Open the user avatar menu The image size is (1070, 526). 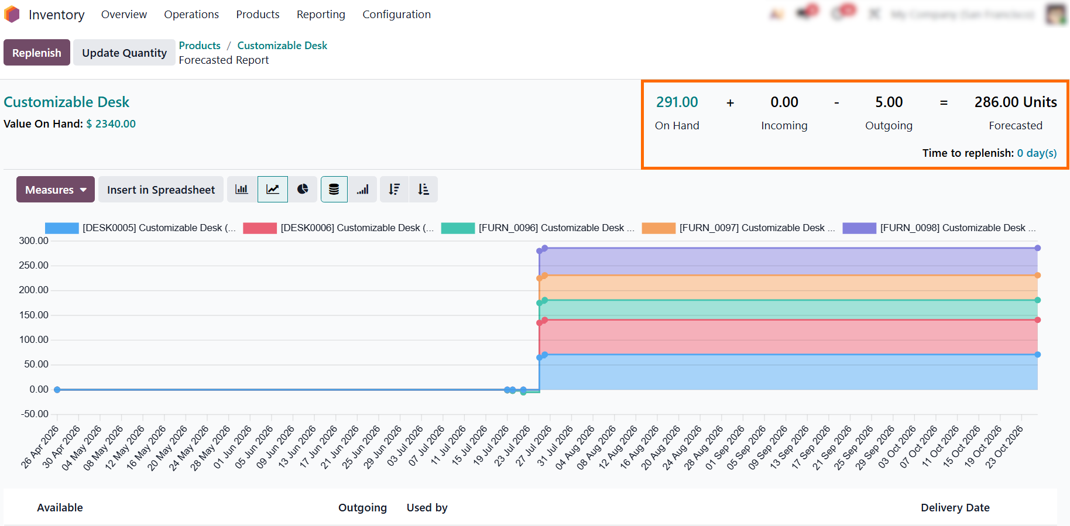pyautogui.click(x=1056, y=15)
